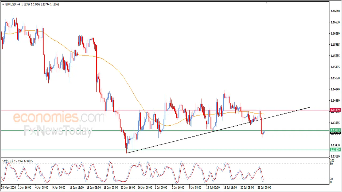Select the lower green 1.13309 support line

coord(165,150)
